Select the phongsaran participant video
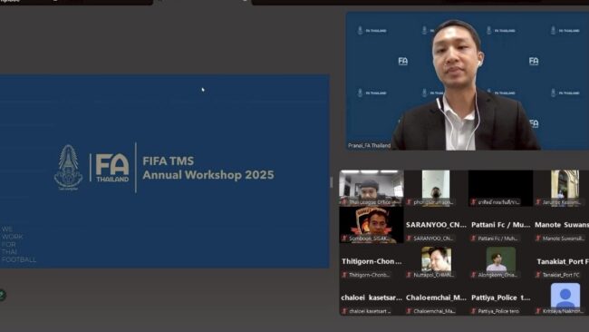The image size is (589, 332). [x=436, y=188]
